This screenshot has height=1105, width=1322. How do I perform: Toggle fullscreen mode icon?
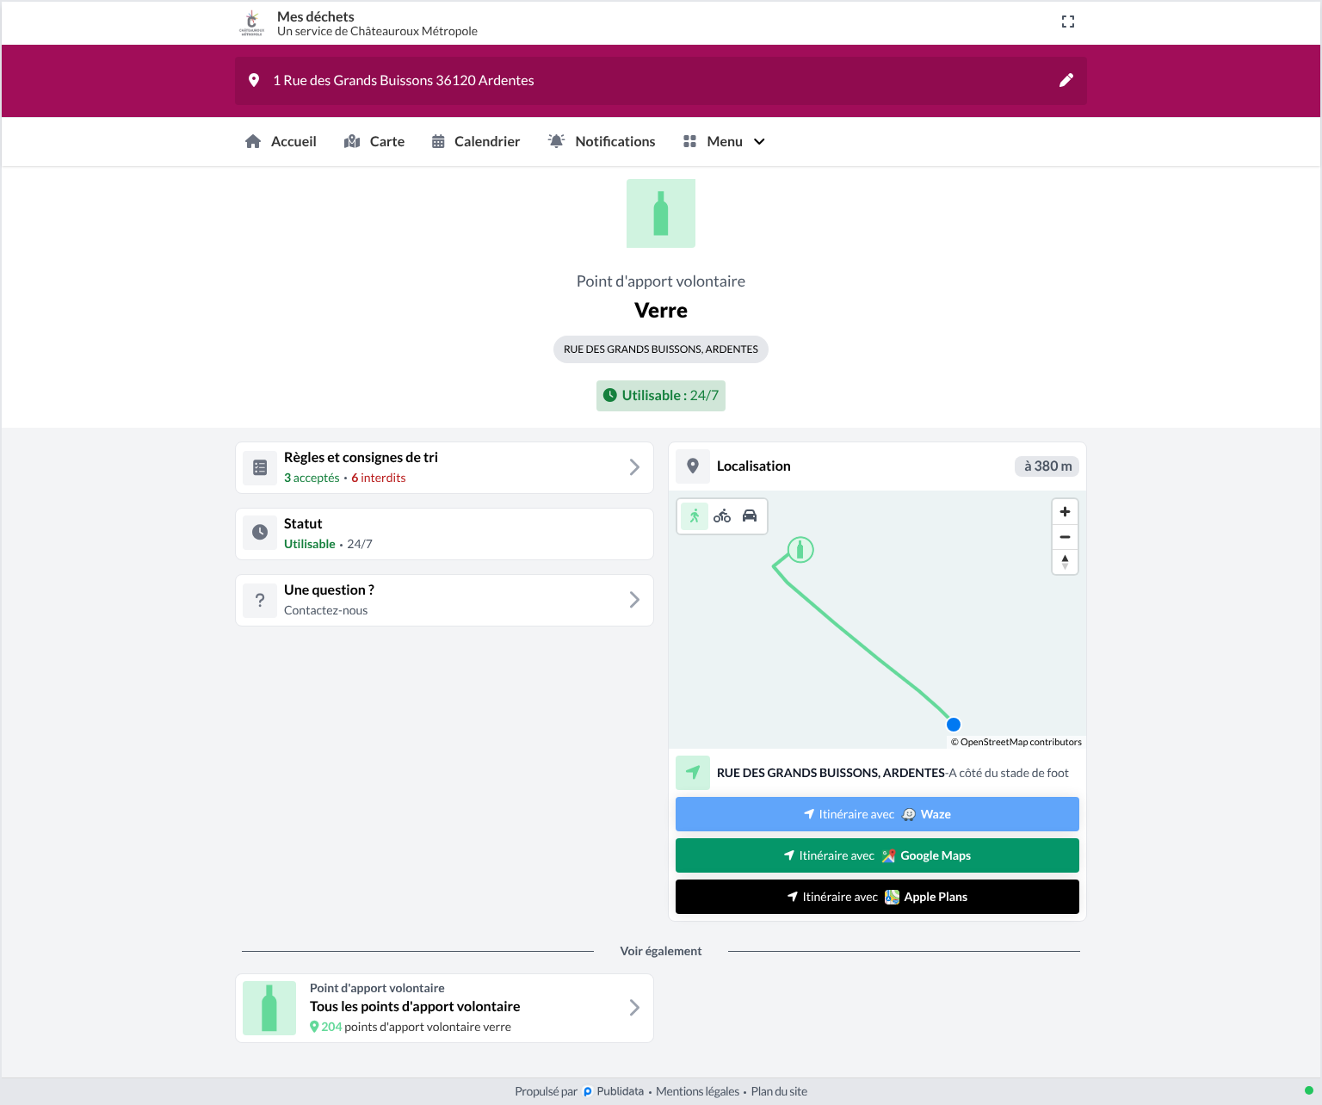[x=1068, y=22]
